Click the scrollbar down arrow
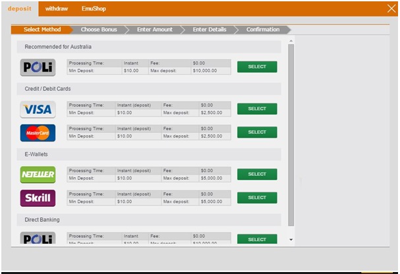The height and width of the screenshot is (274, 400). click(291, 240)
